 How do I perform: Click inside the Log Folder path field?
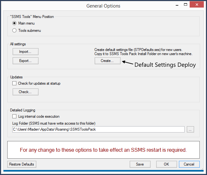[98, 129]
